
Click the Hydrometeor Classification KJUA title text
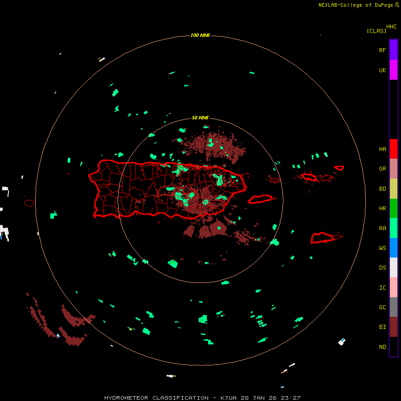(x=202, y=398)
